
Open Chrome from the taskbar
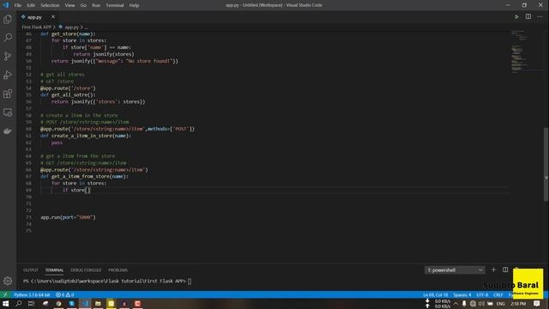58,303
